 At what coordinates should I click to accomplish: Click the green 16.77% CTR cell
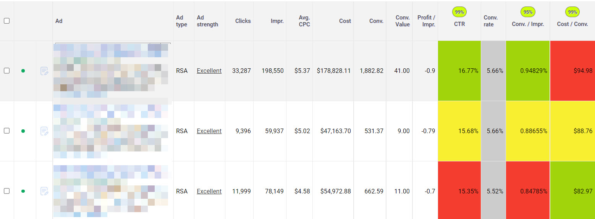click(459, 71)
